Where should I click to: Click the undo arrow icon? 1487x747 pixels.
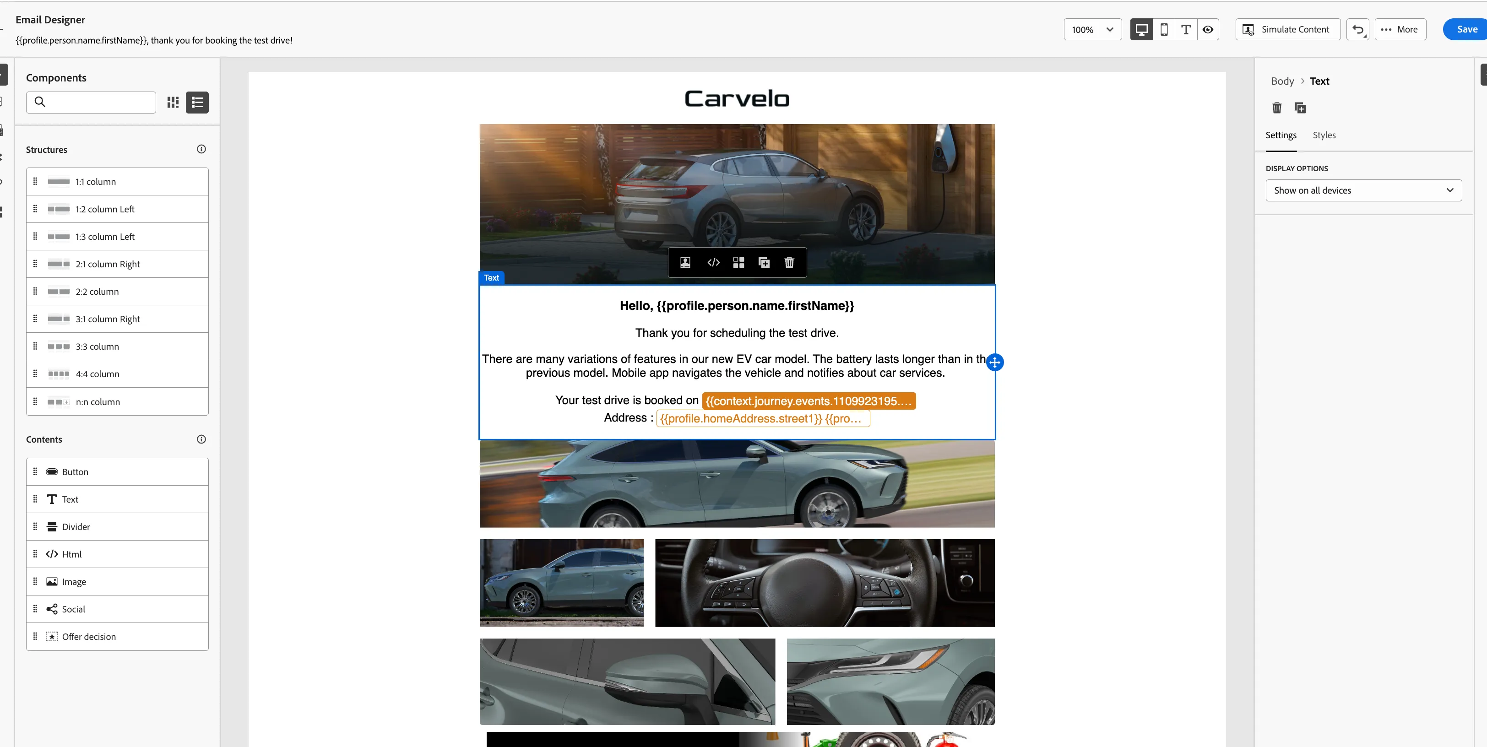pos(1357,29)
